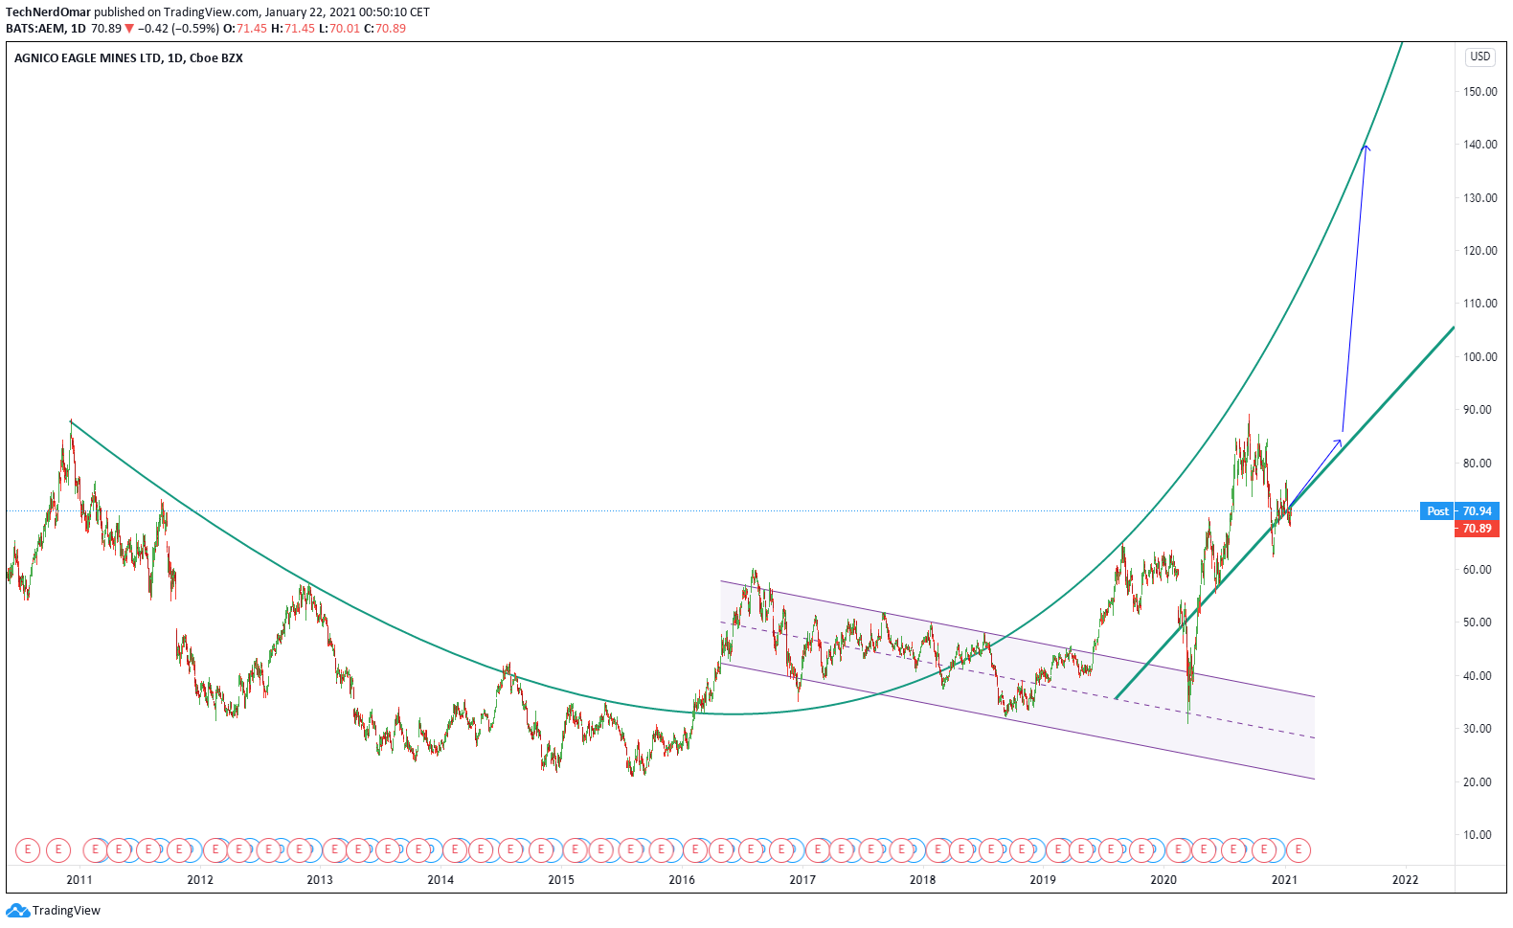This screenshot has width=1513, height=928.
Task: Click the 80.00 price axis label
Action: pos(1478,464)
